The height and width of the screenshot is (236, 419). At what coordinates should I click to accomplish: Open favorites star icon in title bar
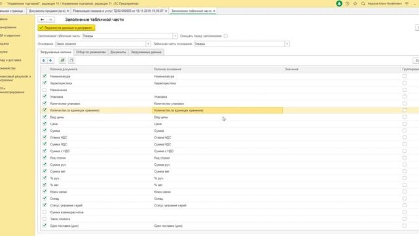355,4
